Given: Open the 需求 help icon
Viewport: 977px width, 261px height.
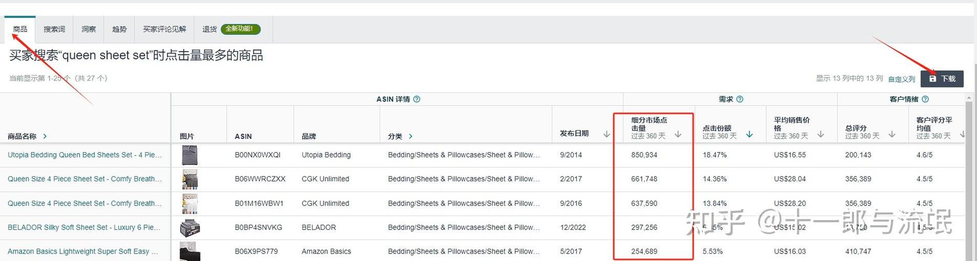Looking at the screenshot, I should click(x=740, y=99).
